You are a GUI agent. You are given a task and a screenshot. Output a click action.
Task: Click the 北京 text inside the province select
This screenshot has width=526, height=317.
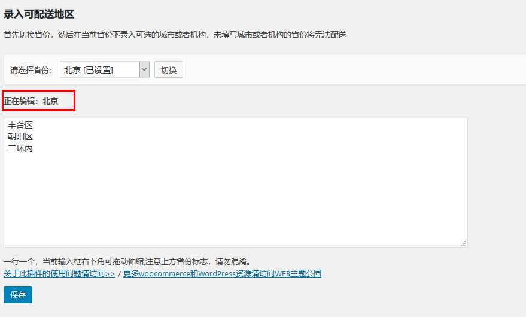tap(72, 70)
